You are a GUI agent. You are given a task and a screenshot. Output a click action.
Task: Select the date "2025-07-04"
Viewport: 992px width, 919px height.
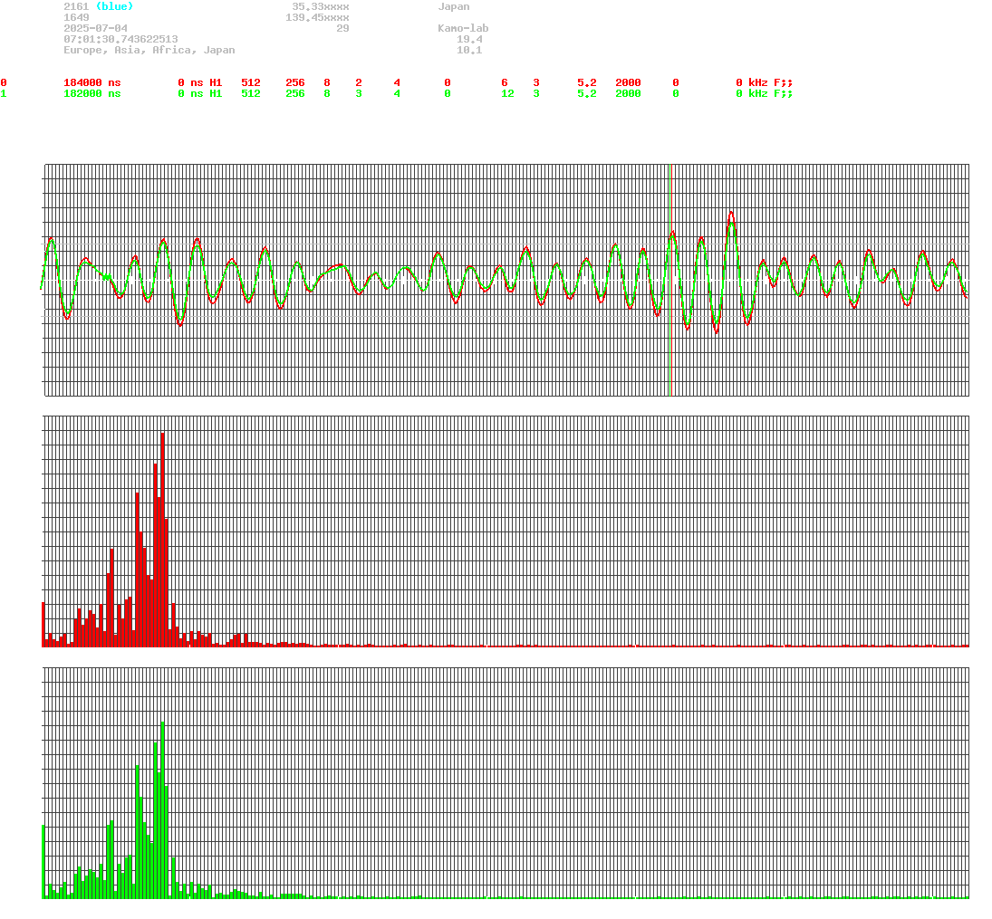[x=95, y=28]
